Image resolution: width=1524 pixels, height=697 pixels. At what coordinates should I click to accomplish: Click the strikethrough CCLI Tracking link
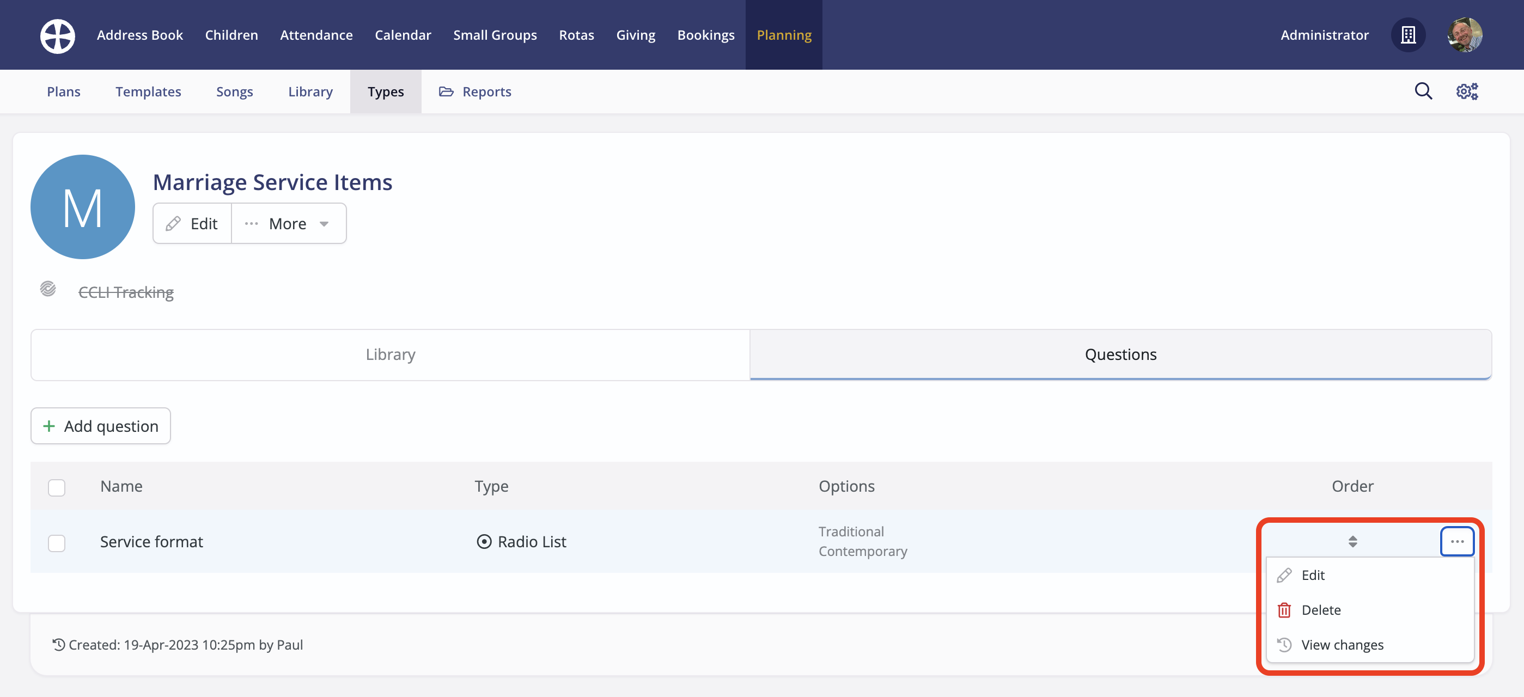click(x=126, y=292)
